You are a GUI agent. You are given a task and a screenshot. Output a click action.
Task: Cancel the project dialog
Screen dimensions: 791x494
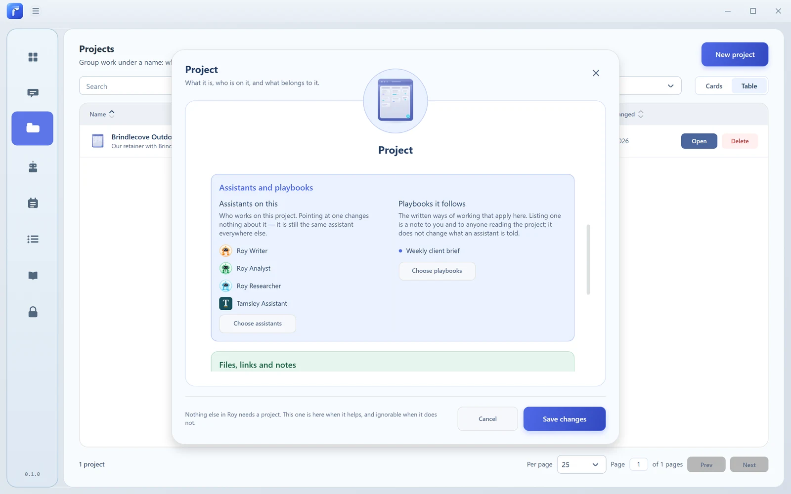(x=487, y=419)
